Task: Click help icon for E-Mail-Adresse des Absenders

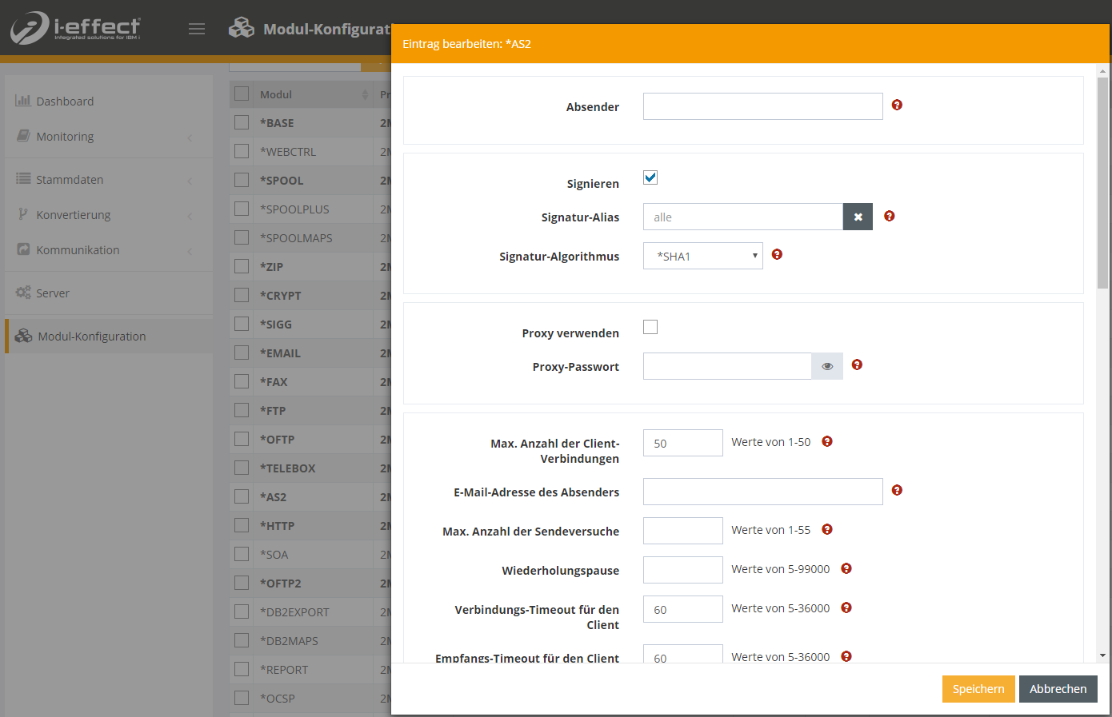Action: pyautogui.click(x=897, y=490)
